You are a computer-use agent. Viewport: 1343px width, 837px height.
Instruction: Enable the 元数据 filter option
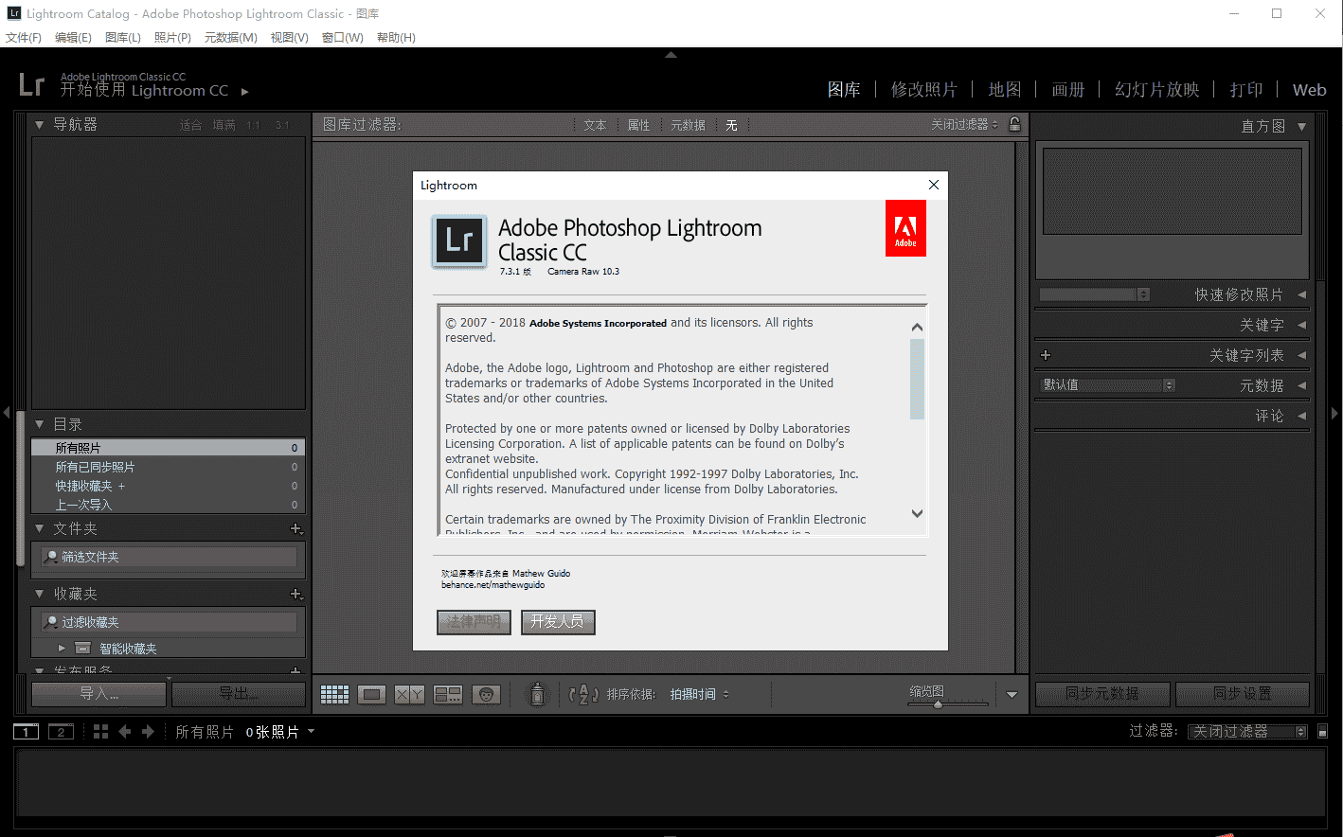pos(688,124)
